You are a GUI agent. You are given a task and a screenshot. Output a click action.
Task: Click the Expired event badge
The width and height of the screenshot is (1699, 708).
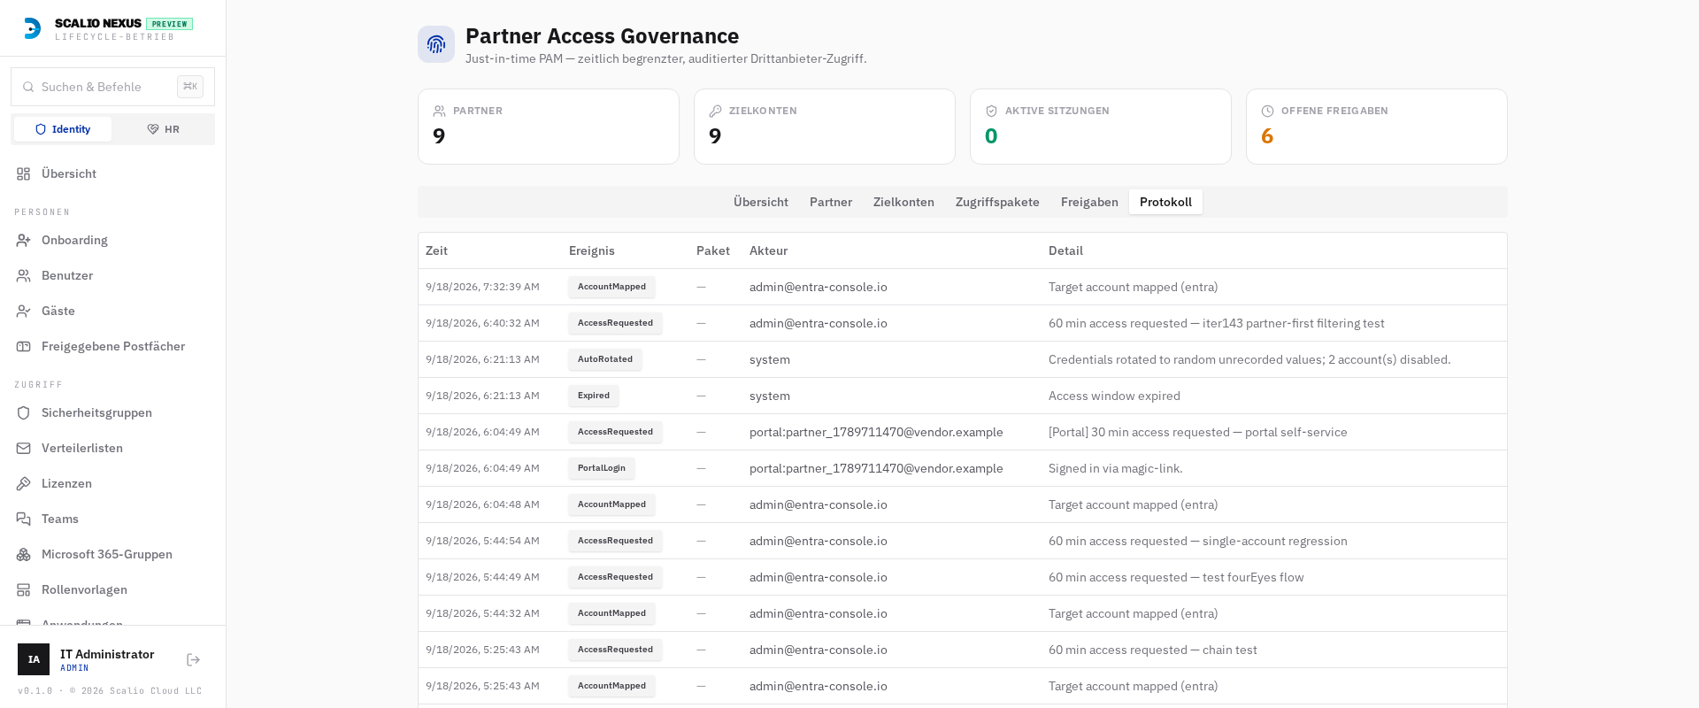click(594, 396)
